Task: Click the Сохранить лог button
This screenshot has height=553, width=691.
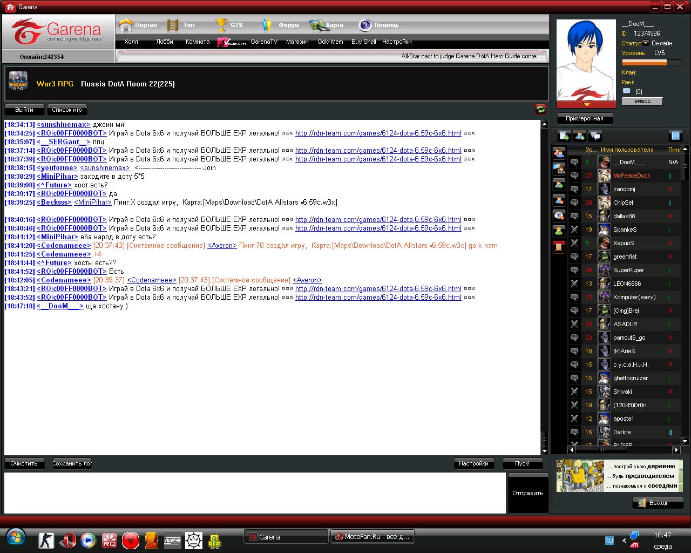Action: click(72, 463)
